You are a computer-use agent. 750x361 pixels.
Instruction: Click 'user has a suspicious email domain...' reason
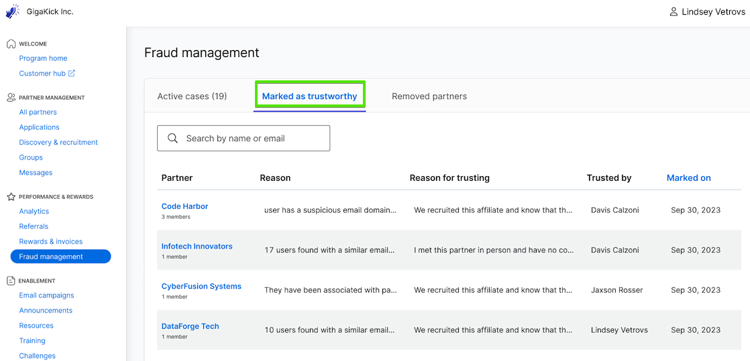(331, 210)
